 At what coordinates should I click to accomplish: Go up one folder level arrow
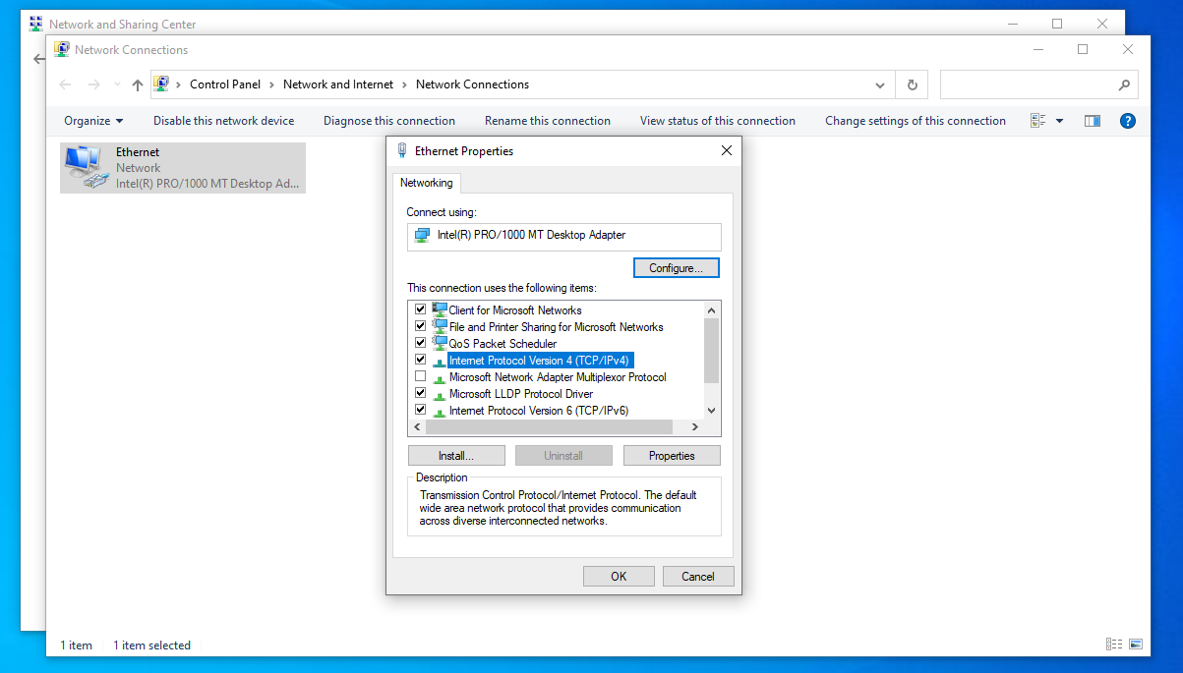[137, 84]
